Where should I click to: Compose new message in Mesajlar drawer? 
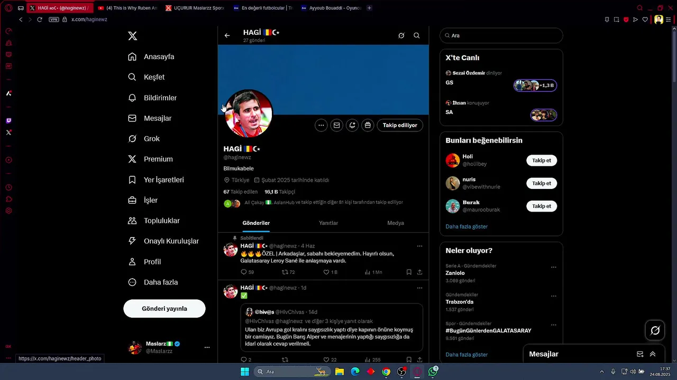(640, 354)
